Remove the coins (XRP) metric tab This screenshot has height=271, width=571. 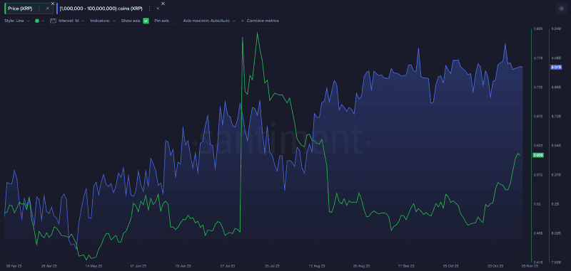[158, 9]
